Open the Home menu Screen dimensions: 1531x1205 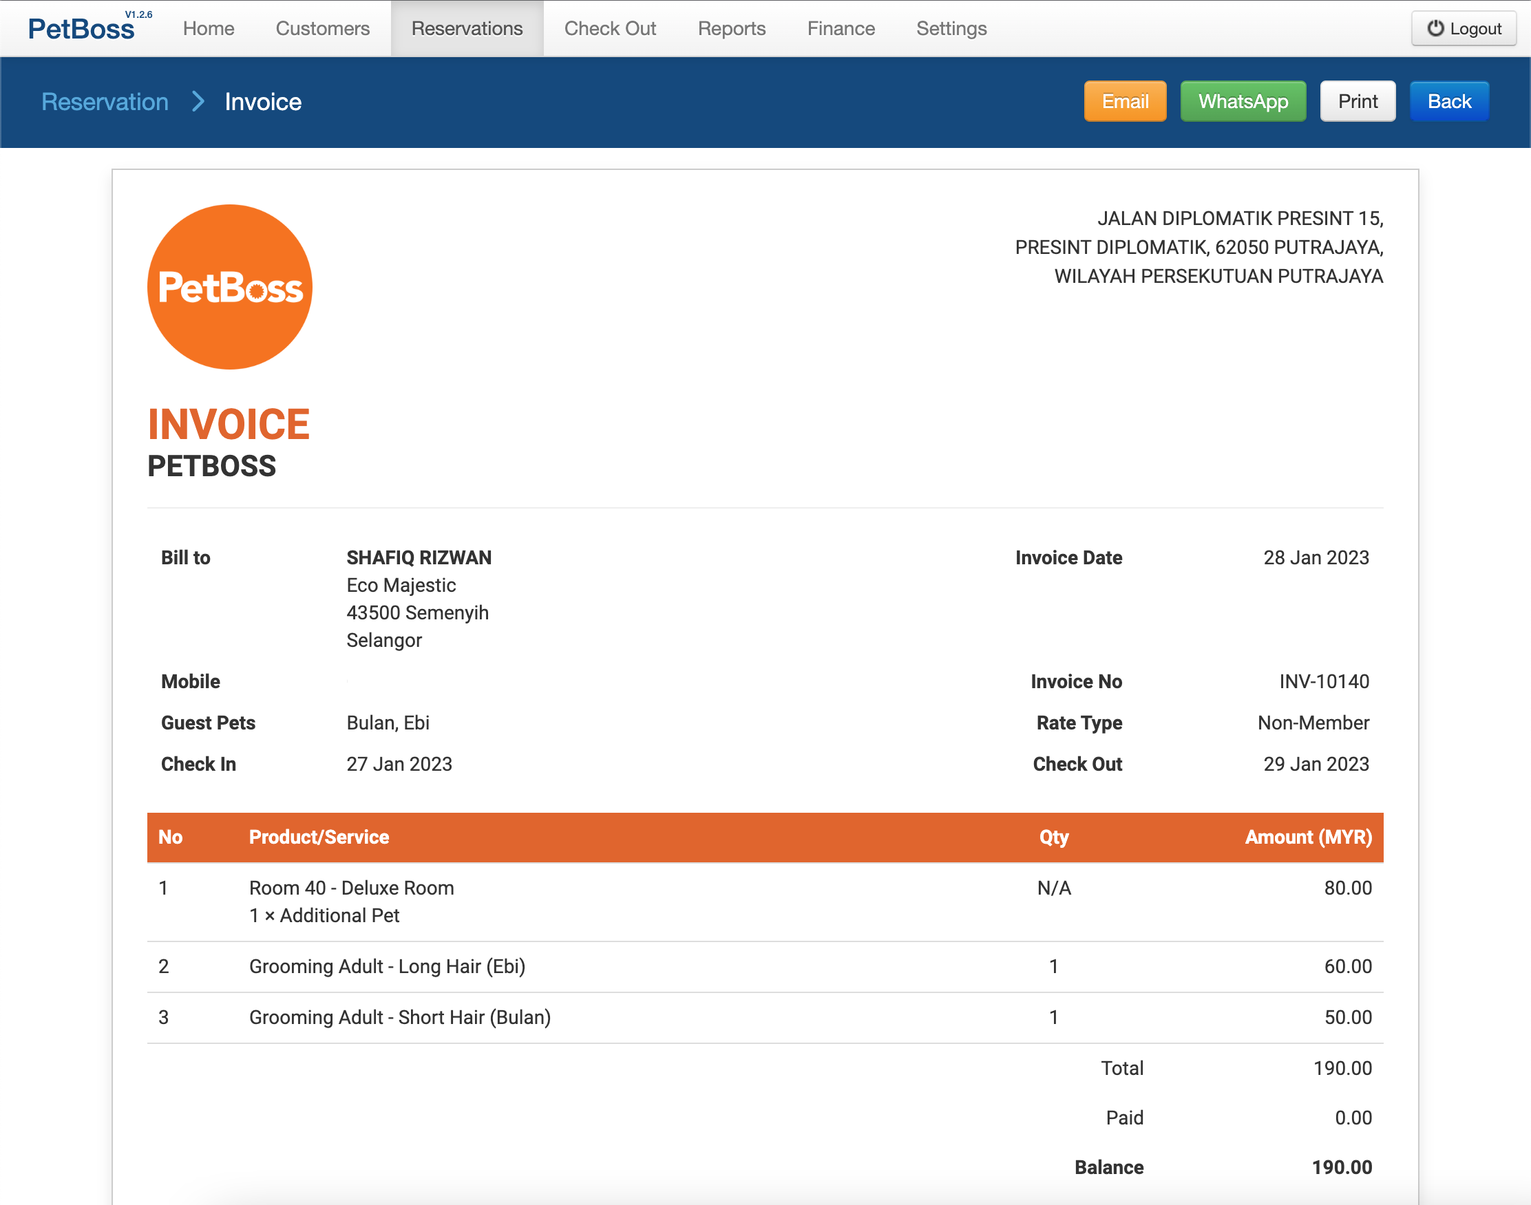(208, 28)
